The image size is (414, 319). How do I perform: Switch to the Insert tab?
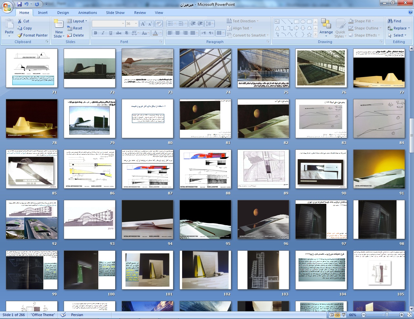(x=43, y=13)
